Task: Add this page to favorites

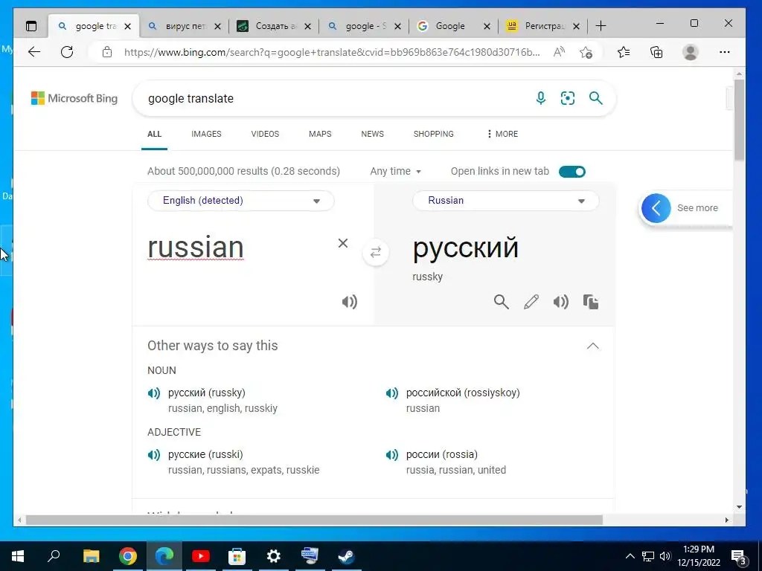Action: [586, 52]
